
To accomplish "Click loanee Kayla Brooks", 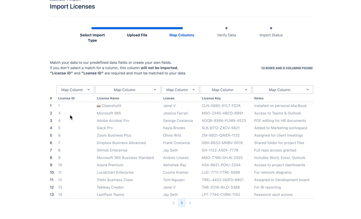I will (x=174, y=128).
